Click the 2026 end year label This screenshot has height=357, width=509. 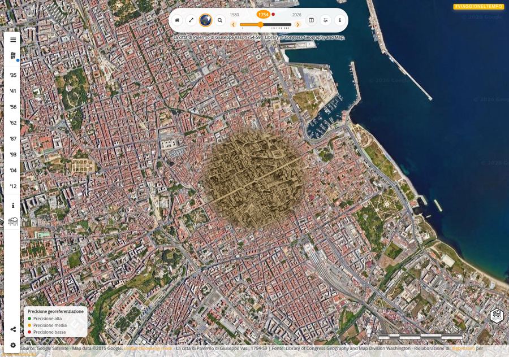(x=296, y=15)
